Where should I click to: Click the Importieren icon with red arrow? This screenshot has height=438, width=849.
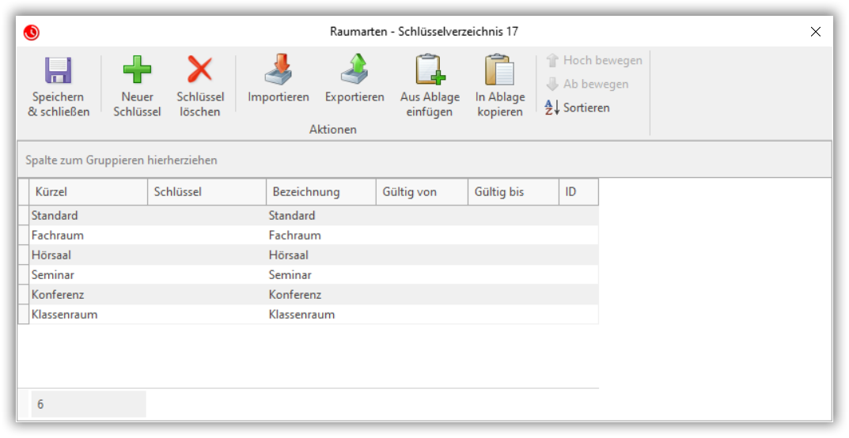pos(279,70)
